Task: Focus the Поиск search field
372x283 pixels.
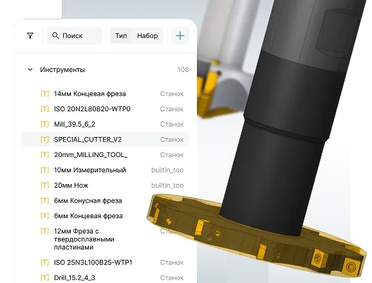Action: (x=74, y=36)
